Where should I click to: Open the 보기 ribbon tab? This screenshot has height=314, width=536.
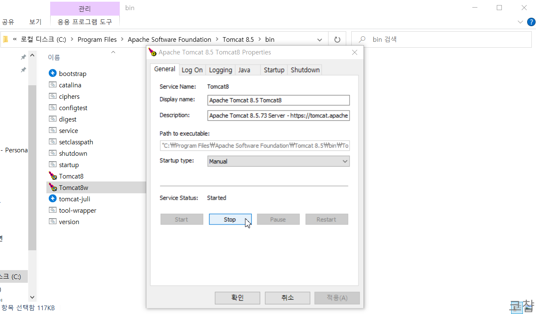(35, 22)
